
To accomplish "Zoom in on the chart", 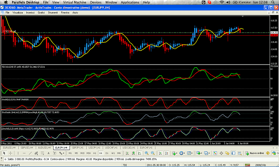I will pos(146,153).
